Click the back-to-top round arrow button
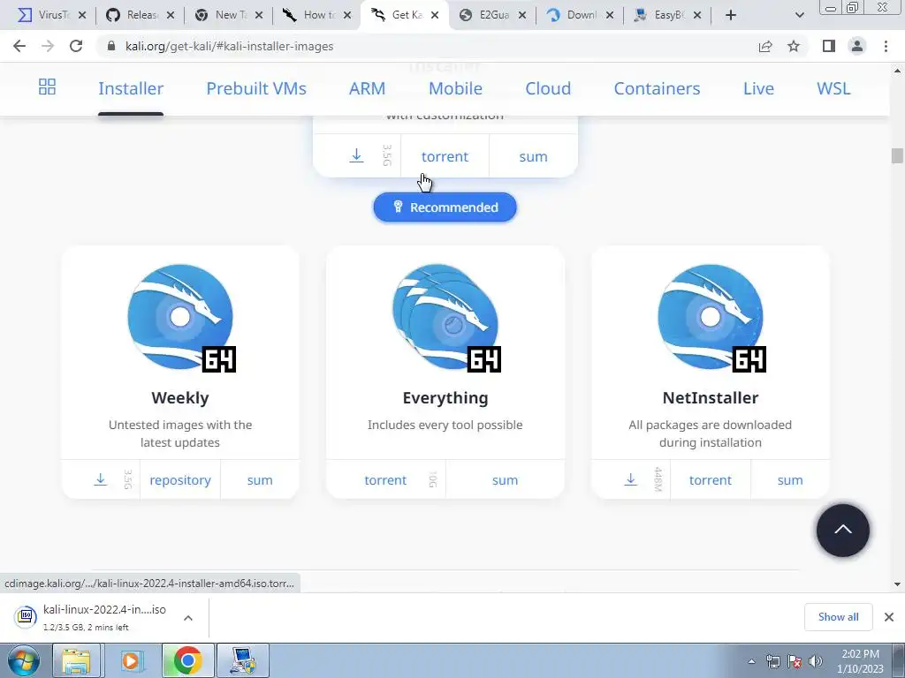 [x=842, y=531]
